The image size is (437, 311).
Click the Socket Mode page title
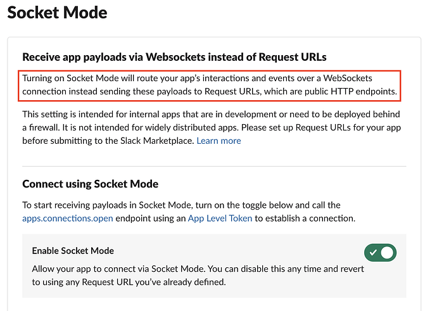[x=57, y=13]
